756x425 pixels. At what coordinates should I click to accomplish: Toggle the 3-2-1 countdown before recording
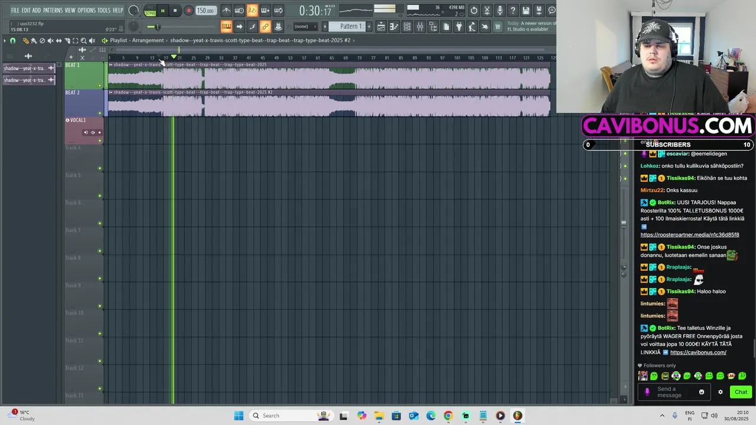coord(252,11)
